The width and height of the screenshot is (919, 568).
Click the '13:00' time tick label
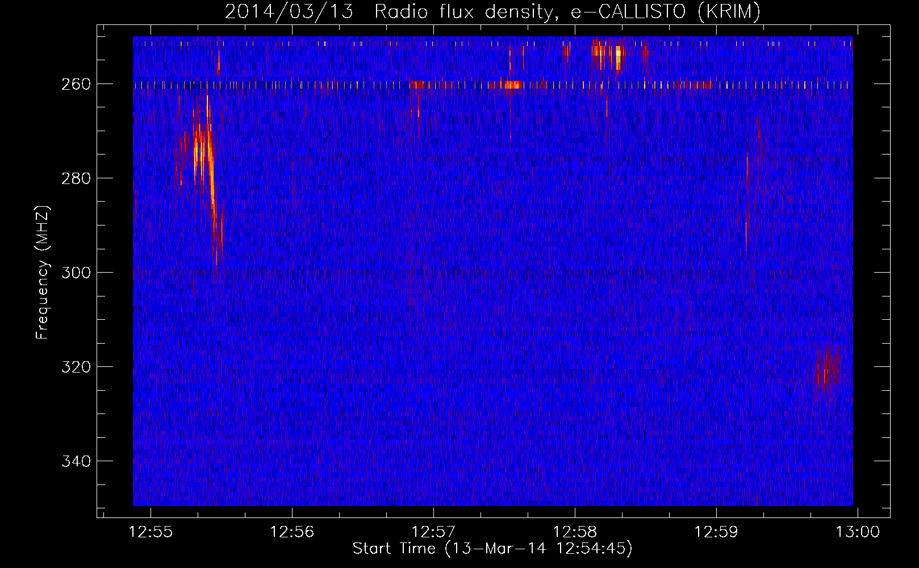(x=858, y=532)
